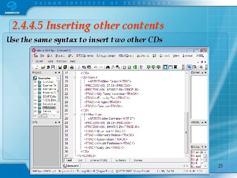Screen dimensions: 237x178
Task: Click the Open URL globe icon
Action: click(x=48, y=67)
